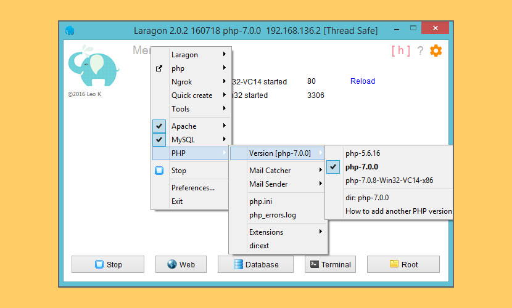
Task: Expand the Tools submenu arrow
Action: pos(225,108)
